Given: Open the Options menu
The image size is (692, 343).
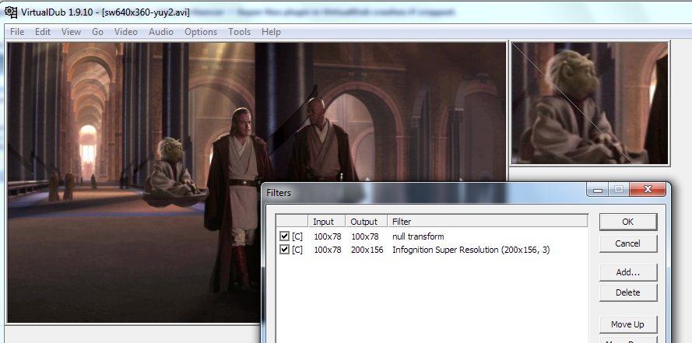Looking at the screenshot, I should (201, 32).
